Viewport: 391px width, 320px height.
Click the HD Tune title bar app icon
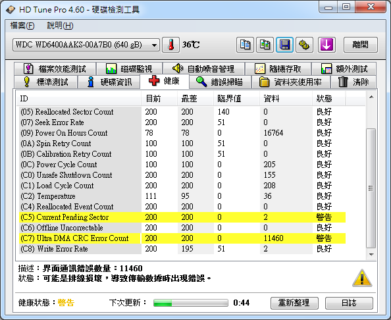[x=11, y=10]
